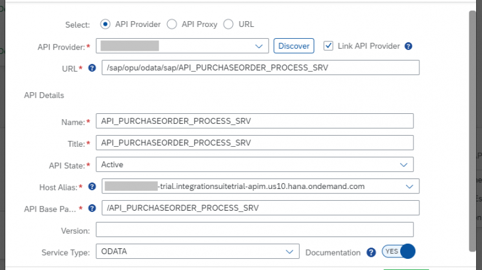The image size is (482, 270).
Task: Open the Host Alias dropdown list
Action: point(409,186)
